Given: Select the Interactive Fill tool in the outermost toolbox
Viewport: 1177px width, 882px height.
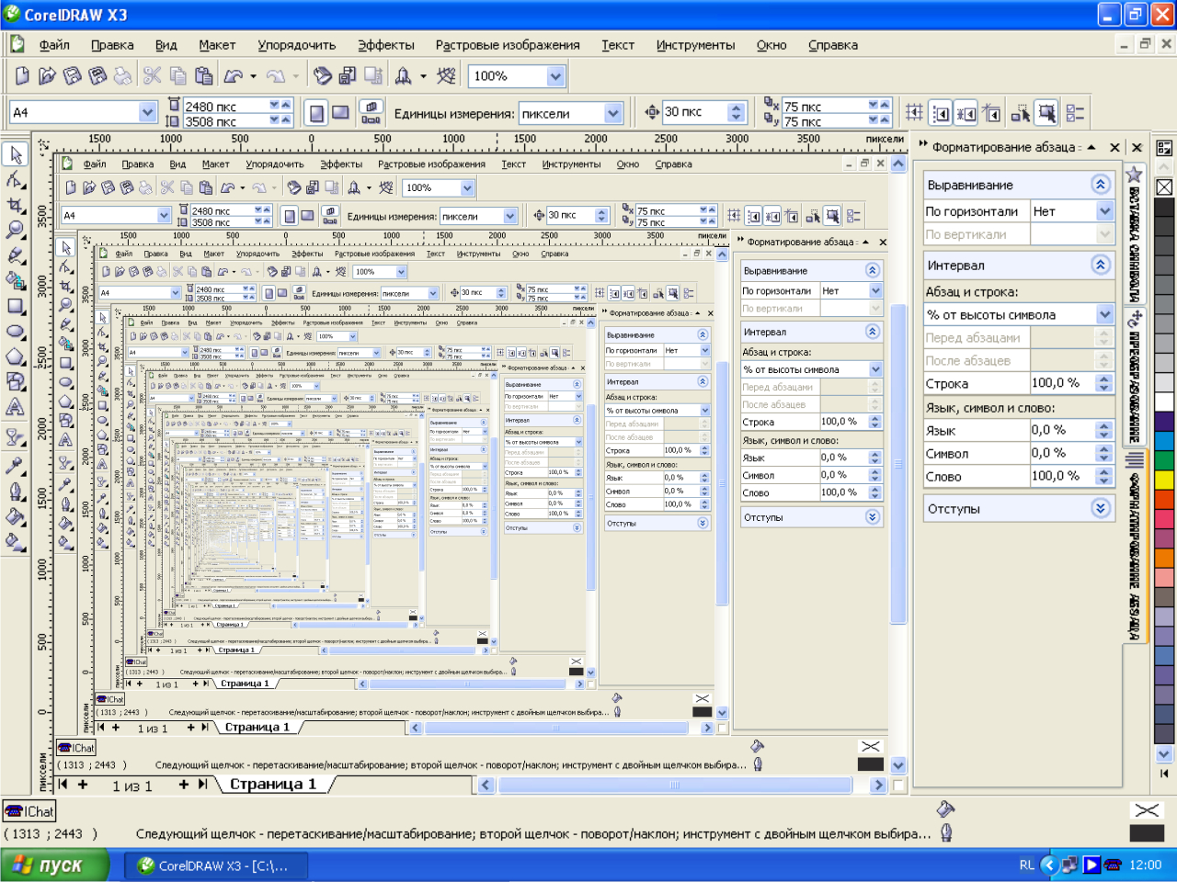Looking at the screenshot, I should (16, 542).
